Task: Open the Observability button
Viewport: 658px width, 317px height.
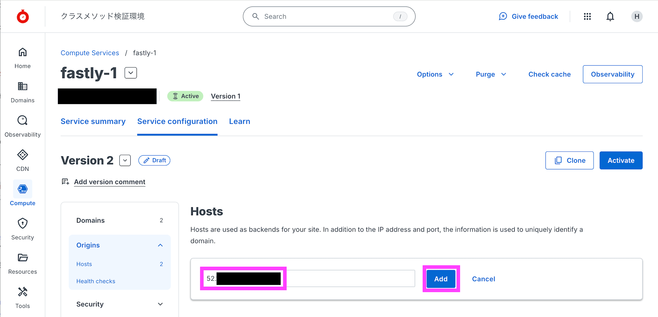Action: tap(613, 74)
